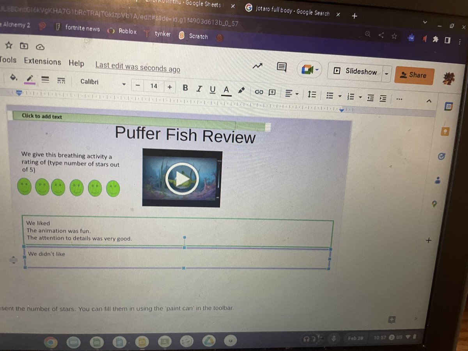
Task: Click the font size field showing 14
Action: [x=154, y=86]
